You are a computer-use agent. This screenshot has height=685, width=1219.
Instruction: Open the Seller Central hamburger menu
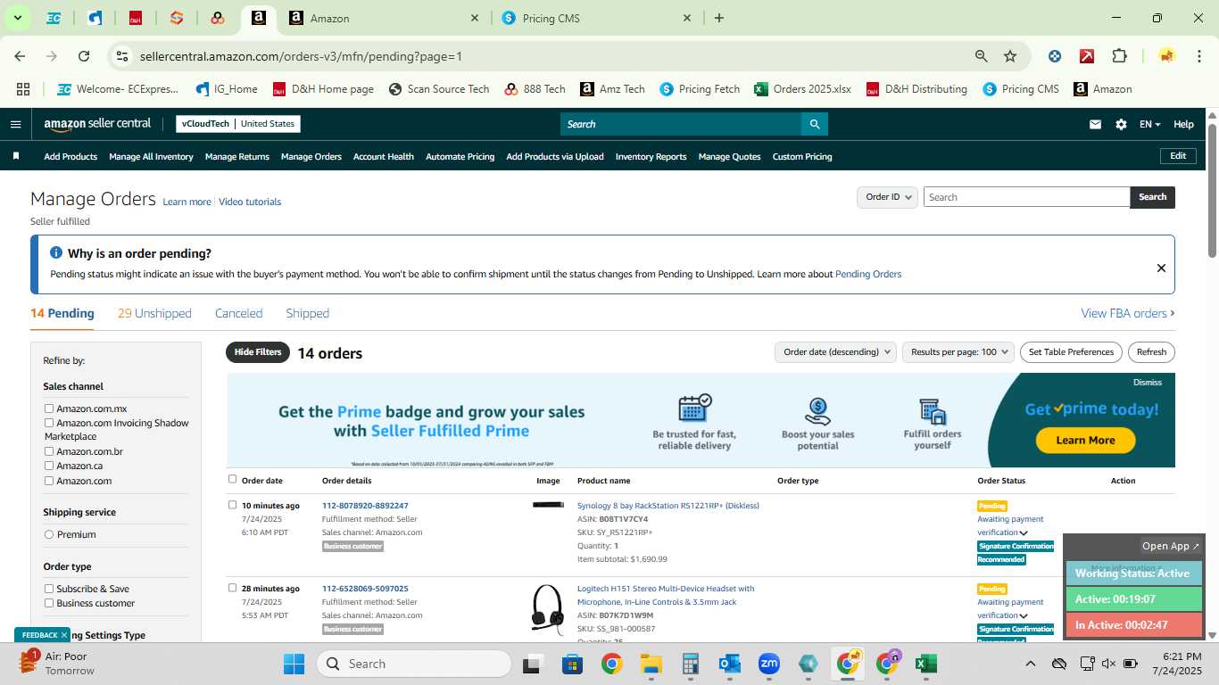15,124
